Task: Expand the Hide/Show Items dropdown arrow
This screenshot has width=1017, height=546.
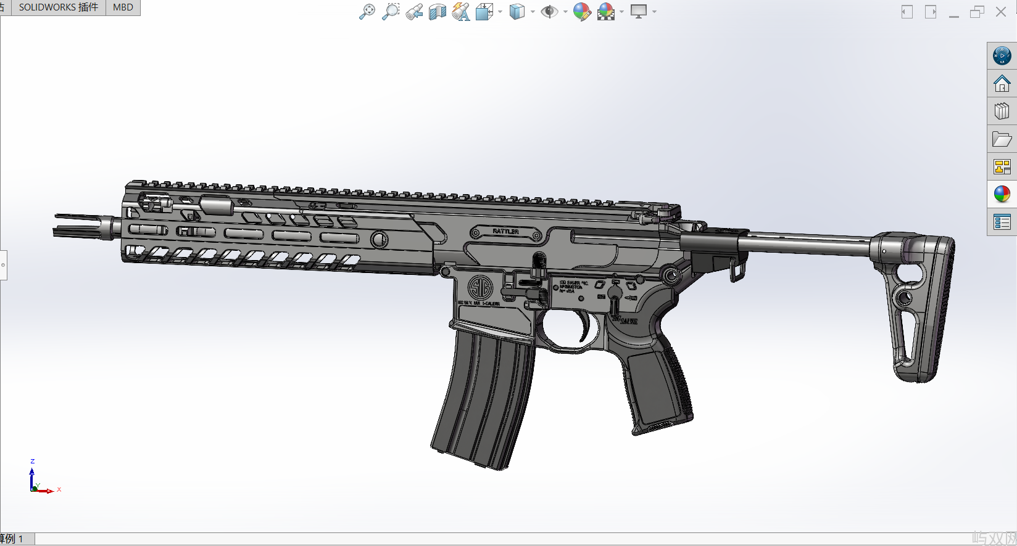Action: coord(565,12)
